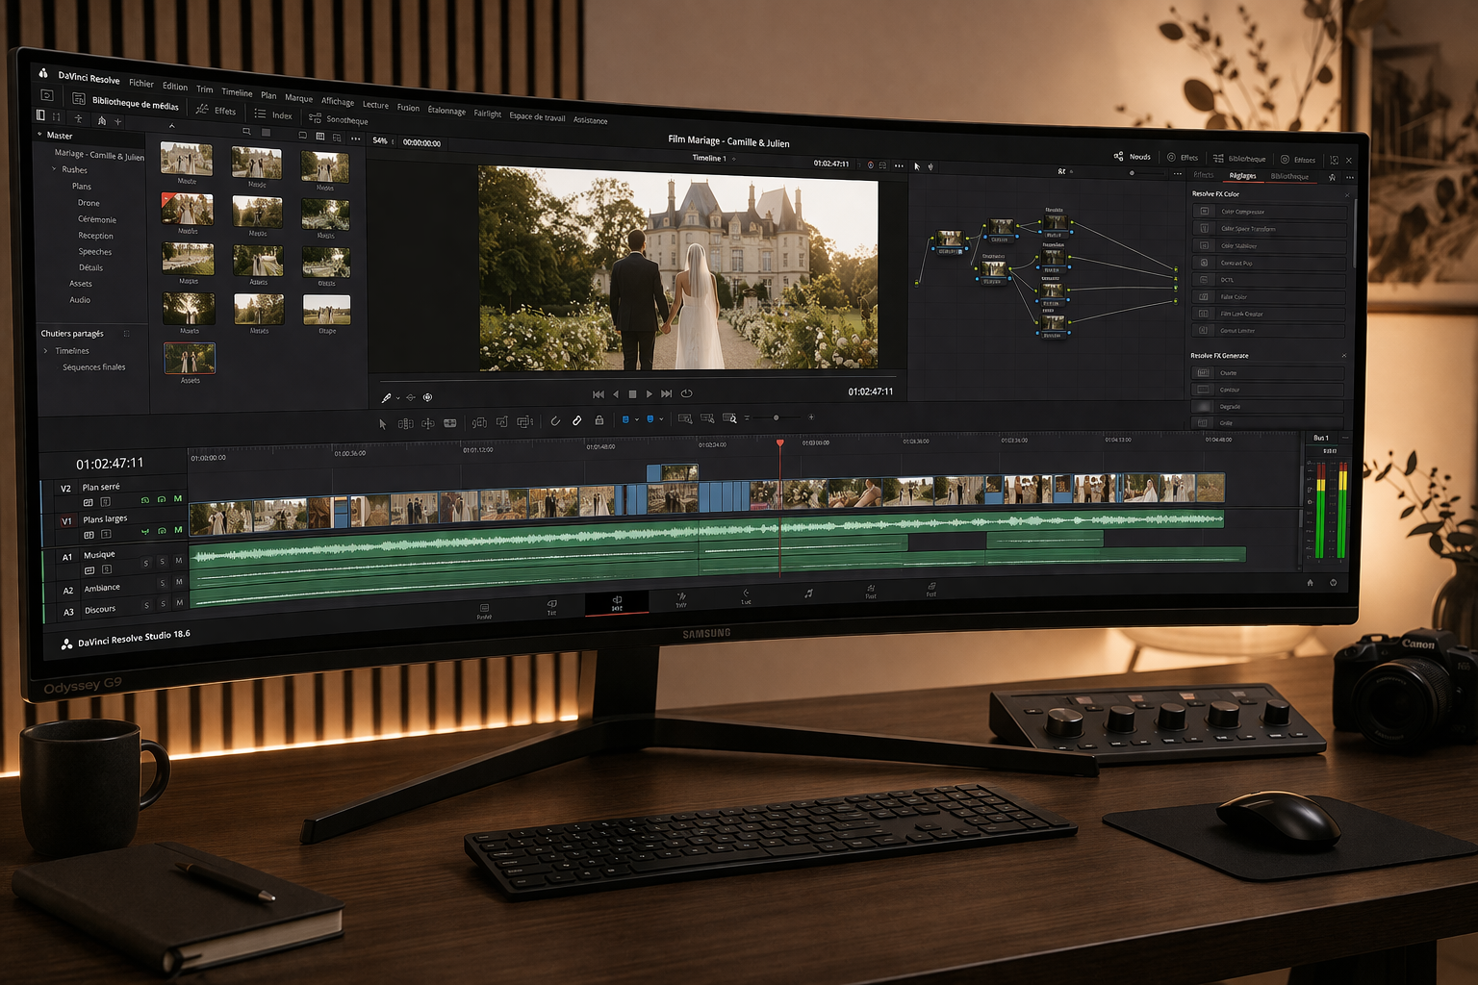Switch to the Réglages tab
This screenshot has width=1478, height=985.
pos(1242,176)
